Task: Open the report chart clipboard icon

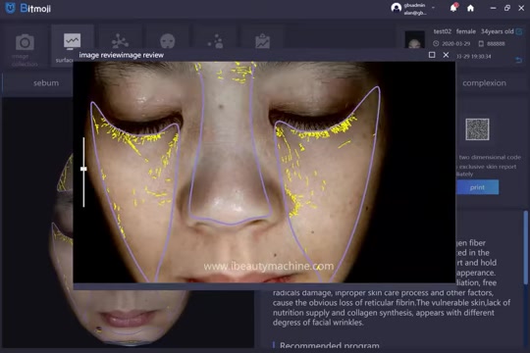Action: [262, 41]
